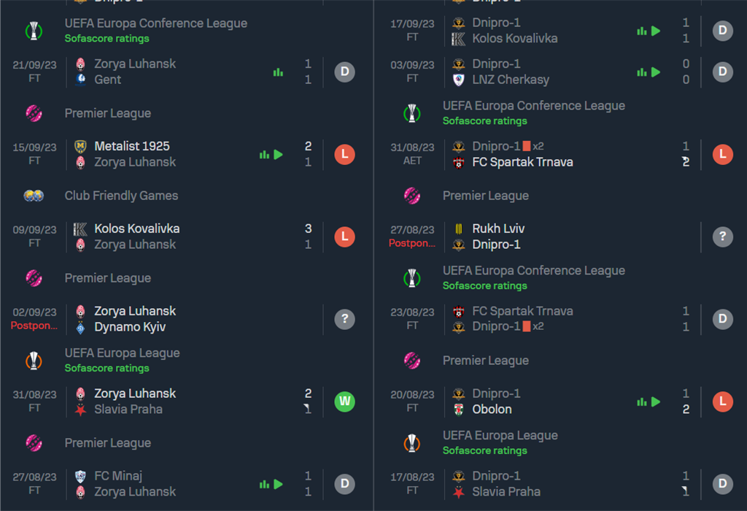
Task: Open UEFA Europa League logo on left column
Action: point(34,361)
